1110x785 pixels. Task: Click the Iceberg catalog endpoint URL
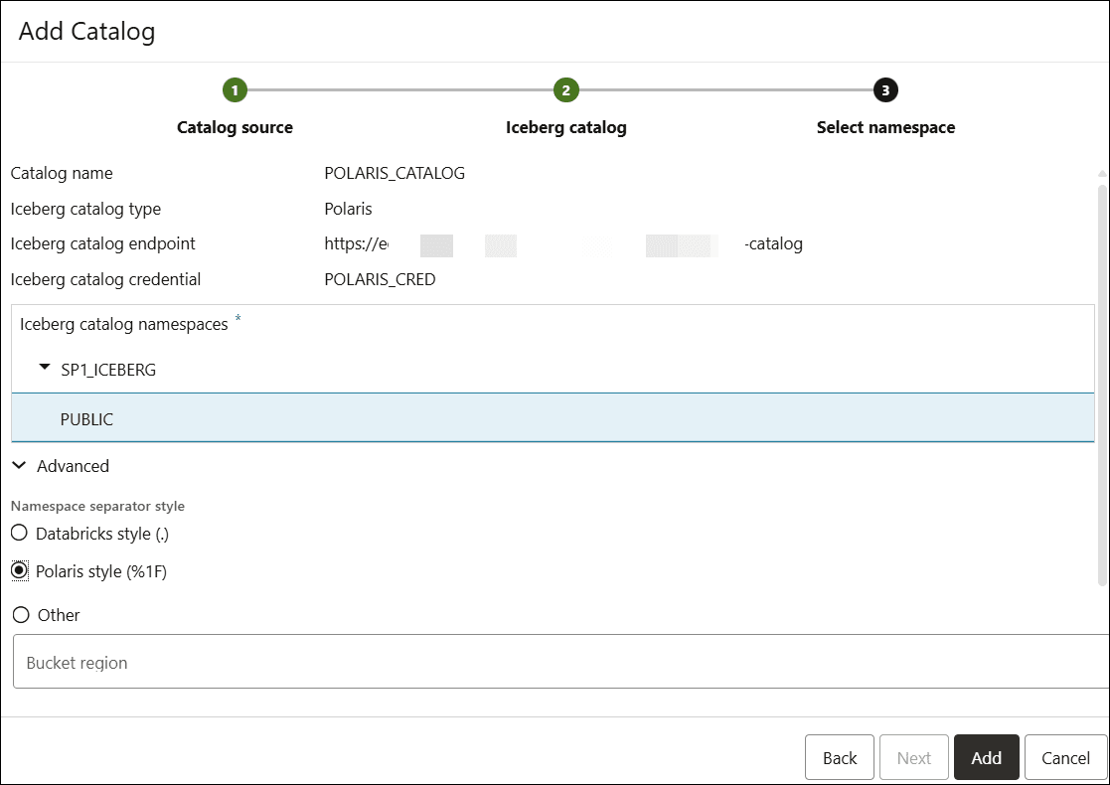point(563,244)
